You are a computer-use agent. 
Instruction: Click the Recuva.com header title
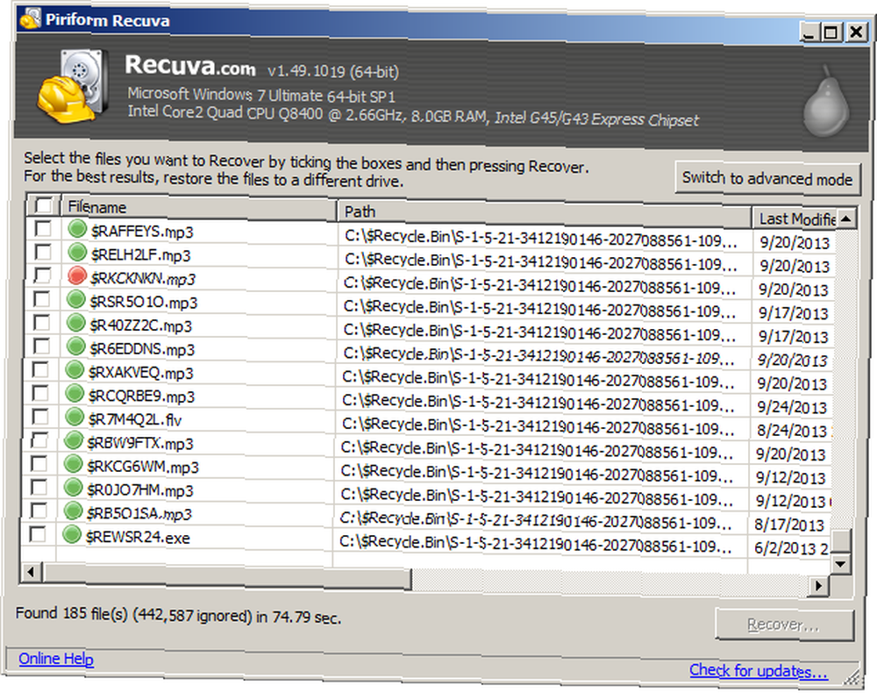pyautogui.click(x=190, y=66)
